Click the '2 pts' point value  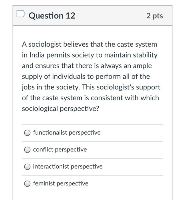coord(154,16)
